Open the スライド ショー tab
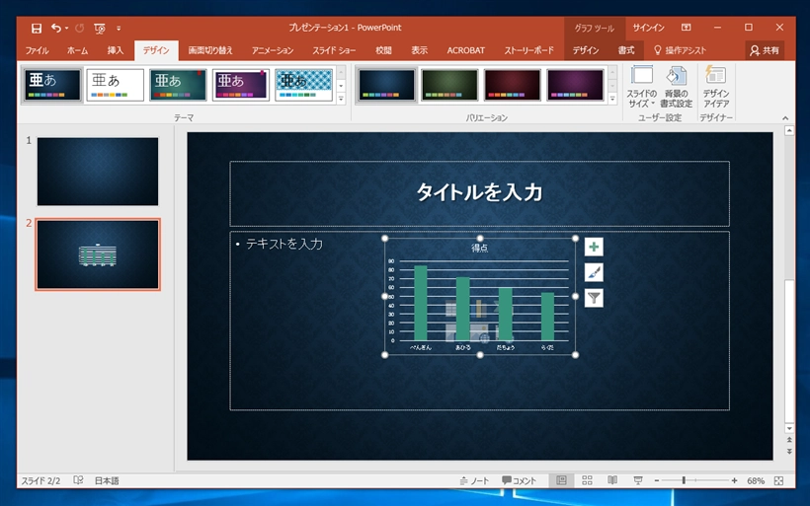This screenshot has height=506, width=810. (x=334, y=50)
